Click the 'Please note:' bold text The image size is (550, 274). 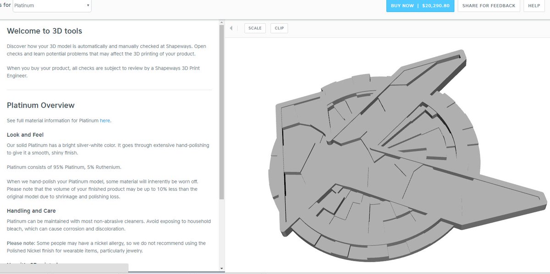[21, 243]
